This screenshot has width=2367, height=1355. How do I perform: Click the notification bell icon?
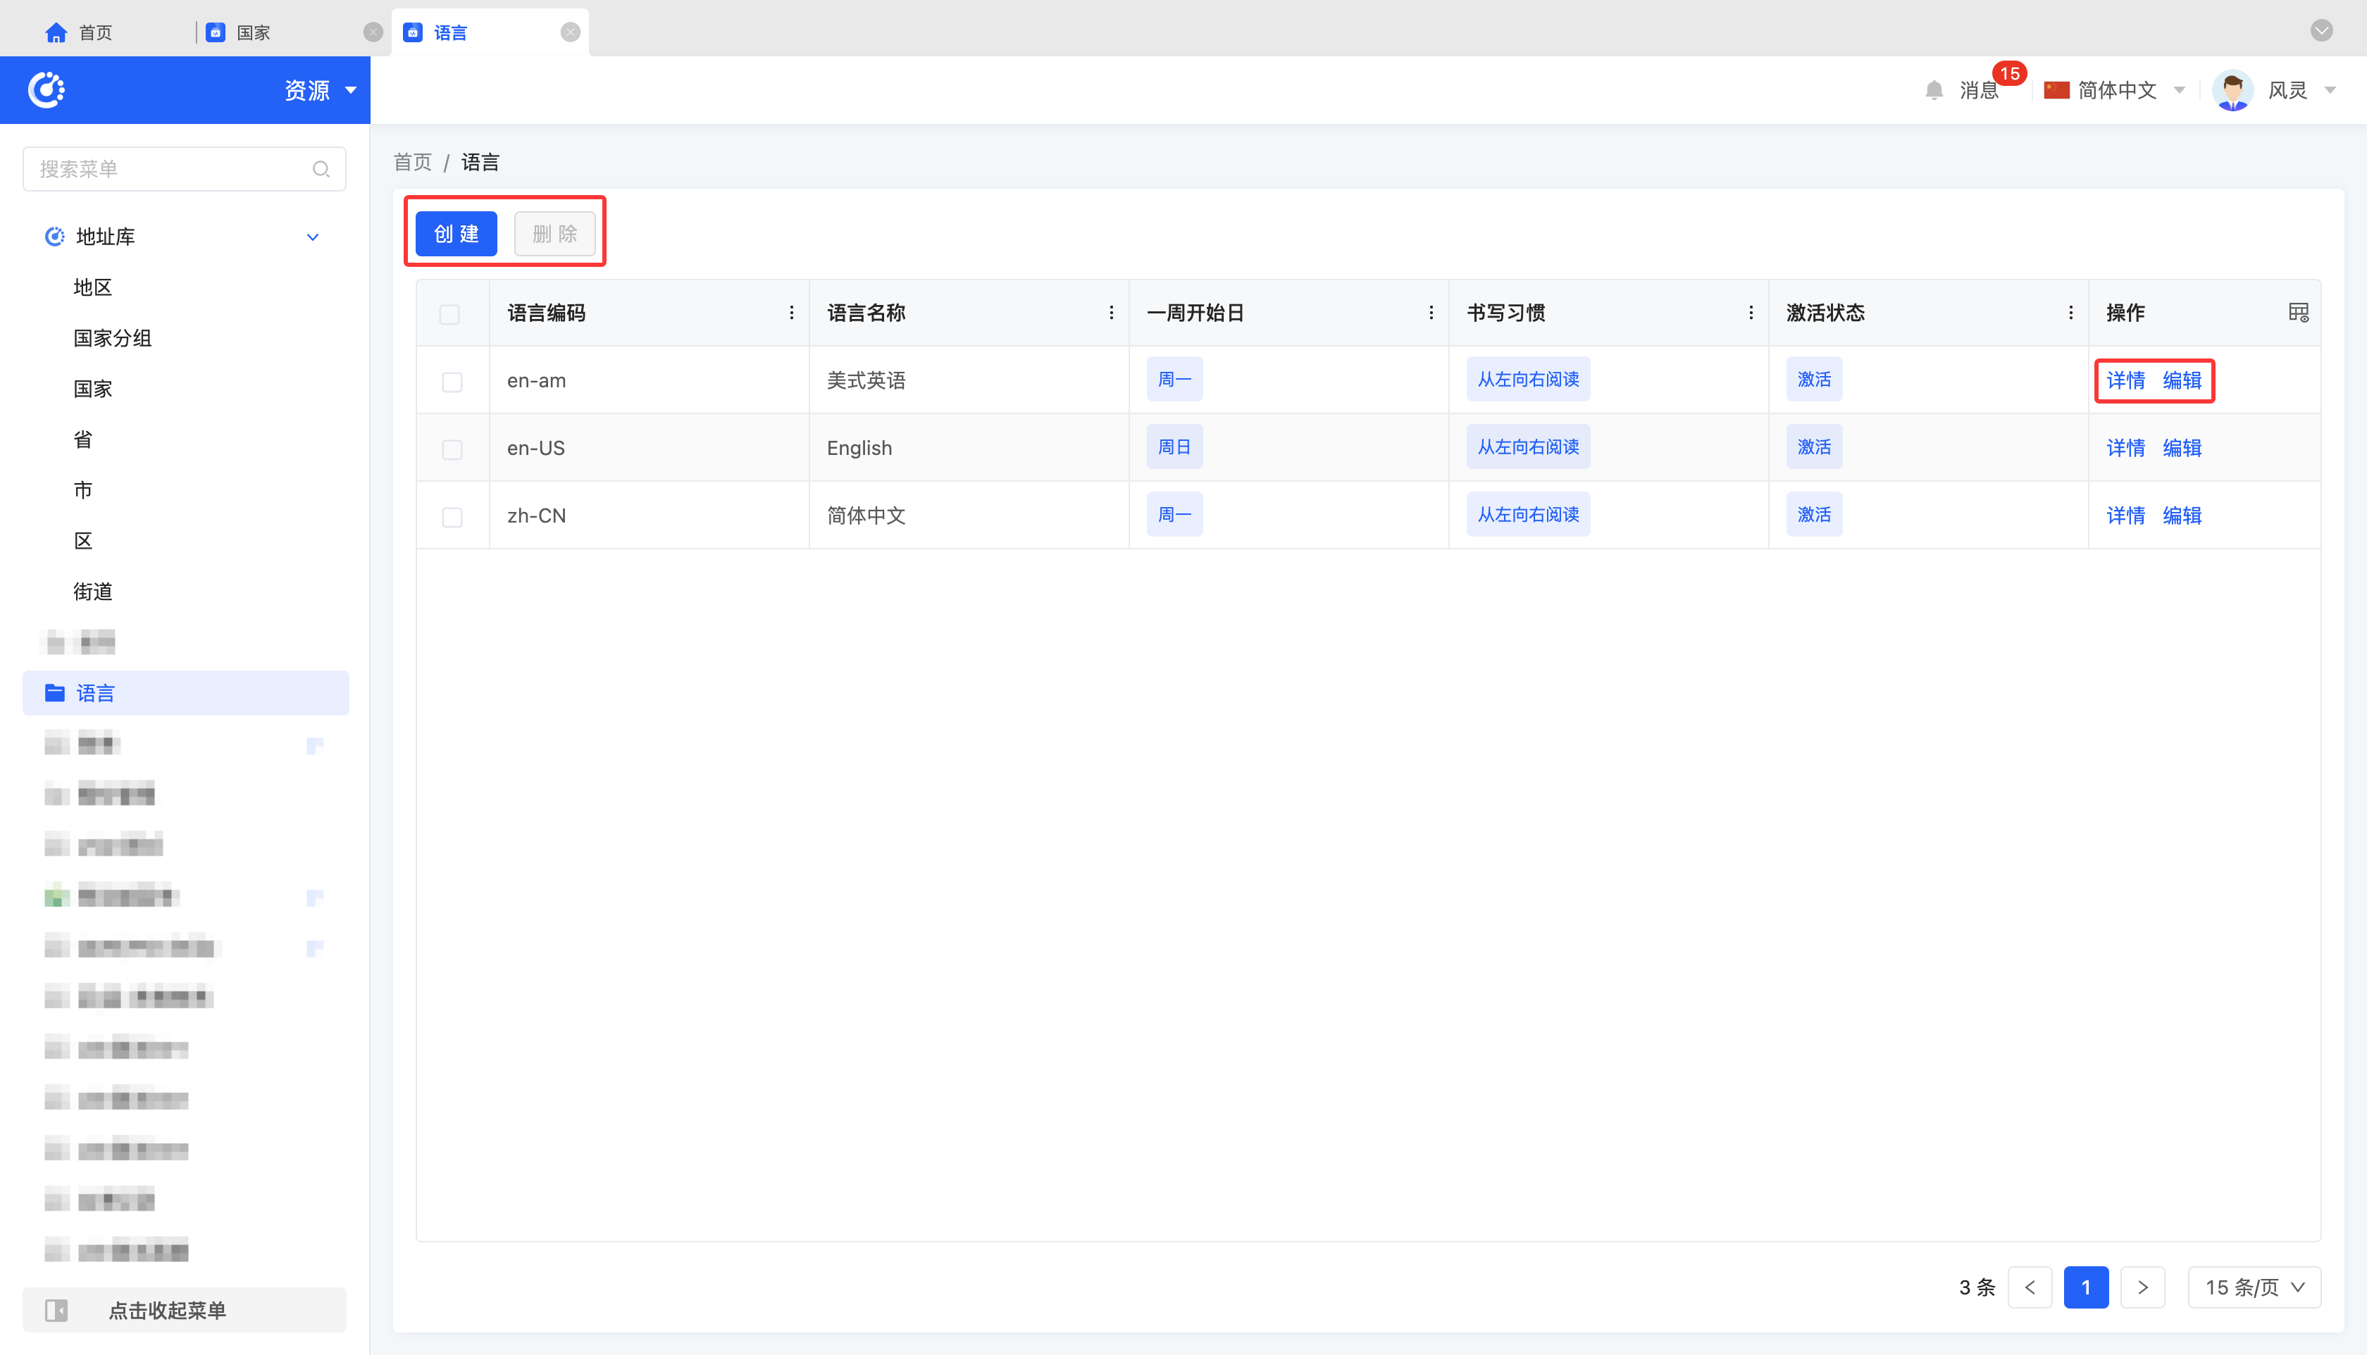[1933, 90]
